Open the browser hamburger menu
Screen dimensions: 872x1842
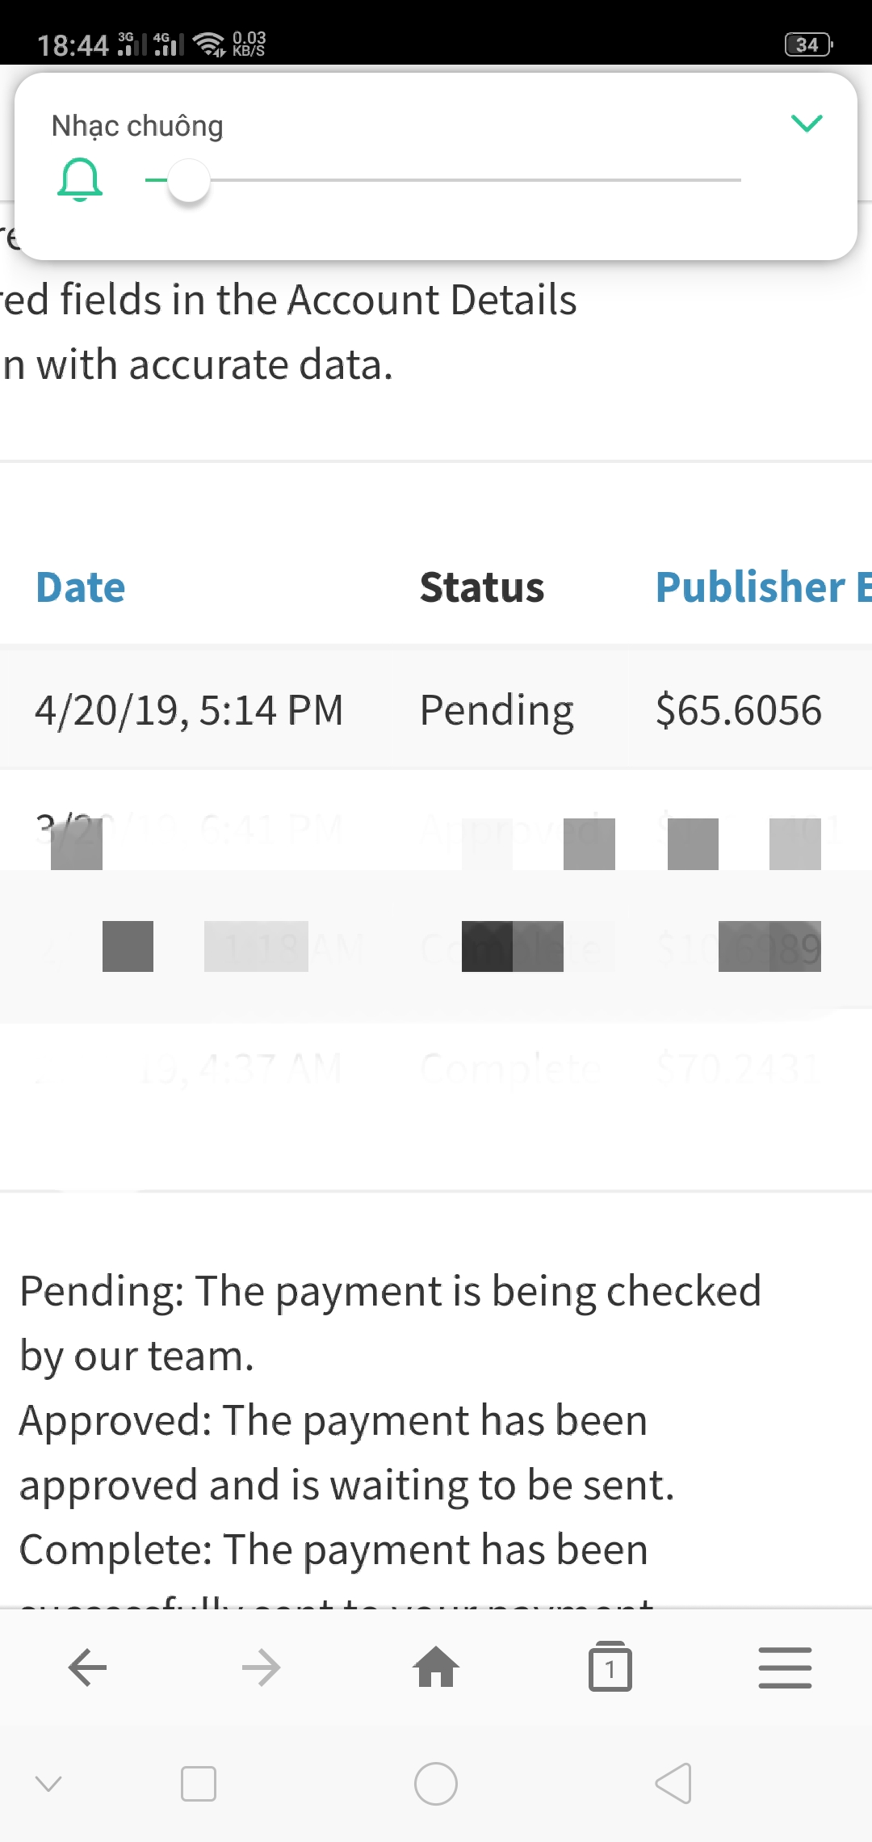785,1667
